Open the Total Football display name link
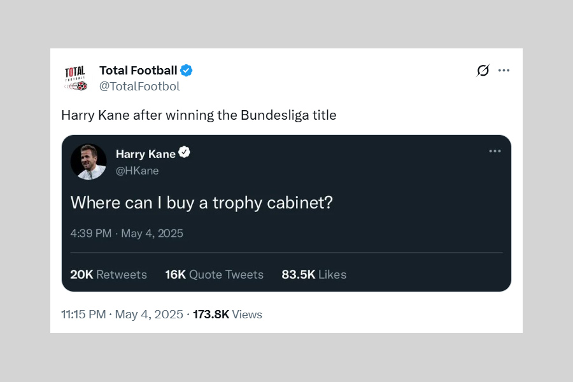The height and width of the screenshot is (382, 573). (138, 71)
